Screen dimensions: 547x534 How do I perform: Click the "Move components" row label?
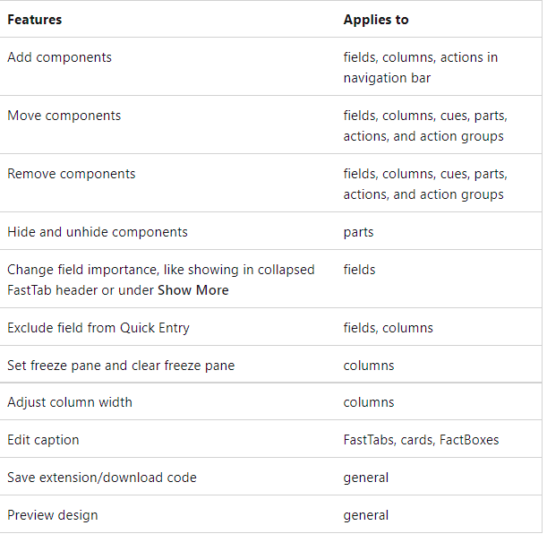[64, 116]
